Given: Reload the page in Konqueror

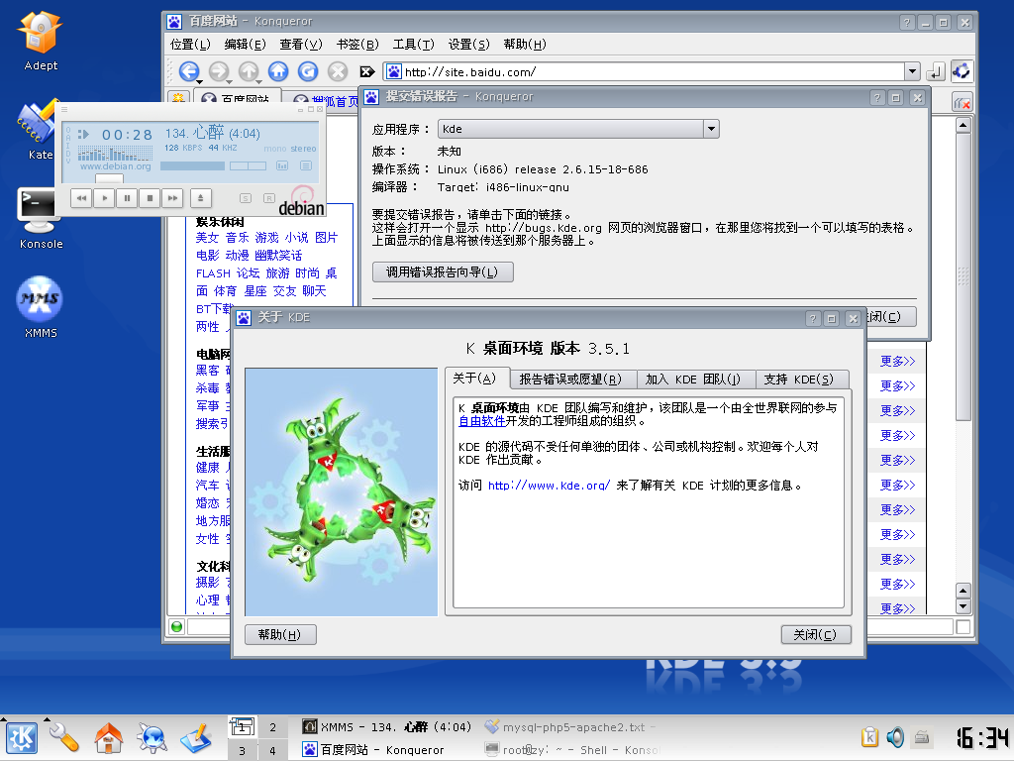Looking at the screenshot, I should tap(308, 71).
